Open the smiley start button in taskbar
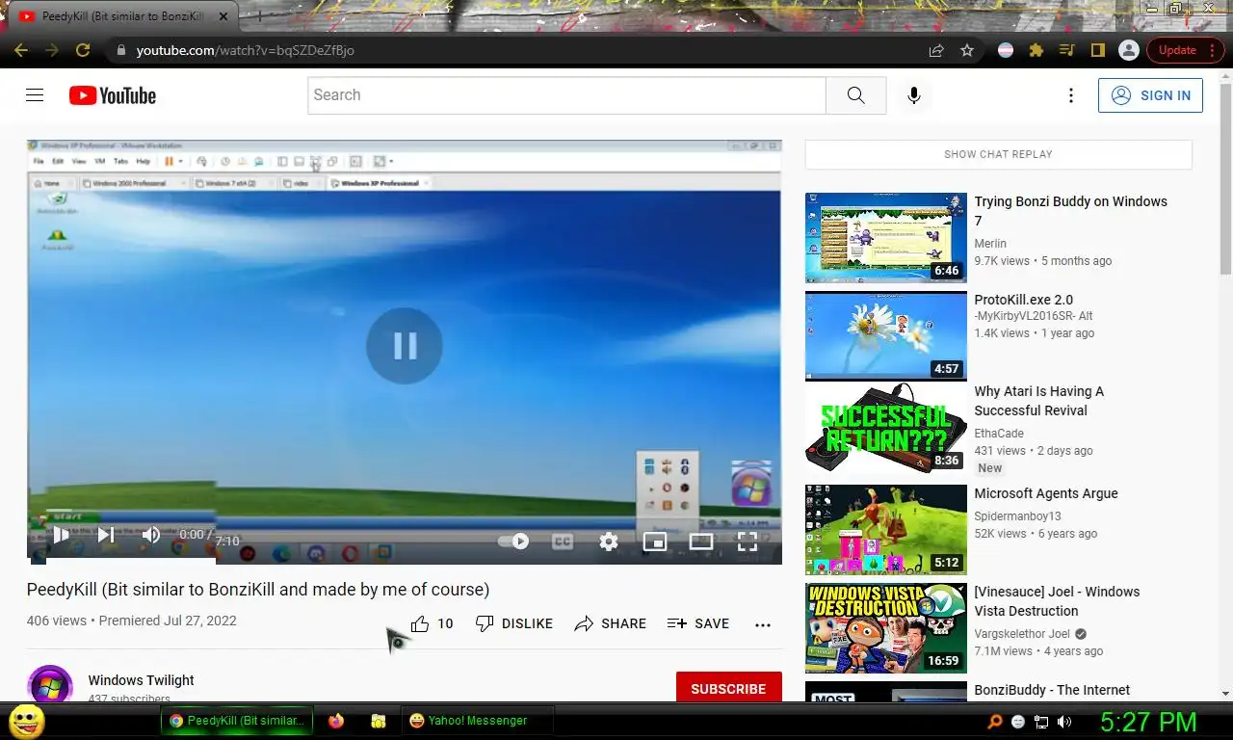 [x=27, y=721]
